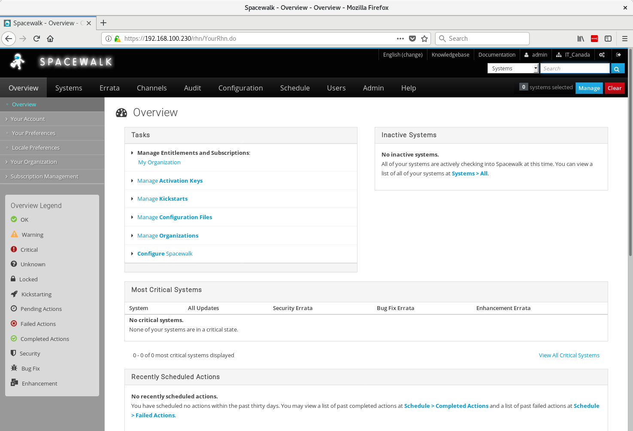Open admin user account link
The width and height of the screenshot is (633, 431).
coord(536,55)
